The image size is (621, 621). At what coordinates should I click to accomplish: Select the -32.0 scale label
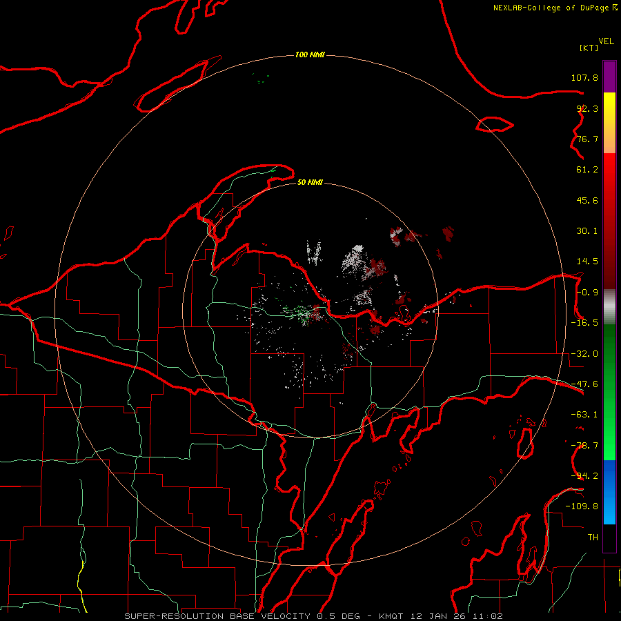coord(584,354)
